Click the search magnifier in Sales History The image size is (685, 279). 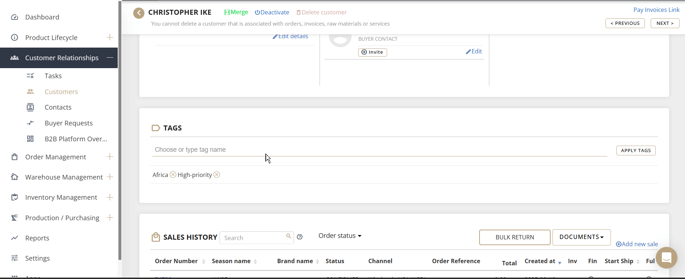(289, 236)
